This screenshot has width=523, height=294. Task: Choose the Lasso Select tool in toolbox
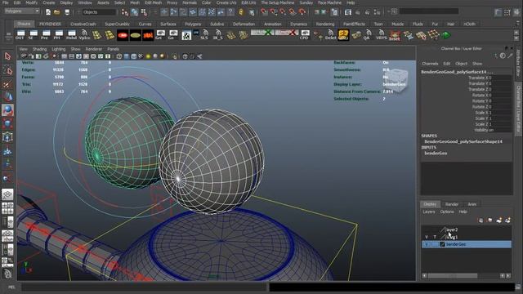(x=7, y=70)
